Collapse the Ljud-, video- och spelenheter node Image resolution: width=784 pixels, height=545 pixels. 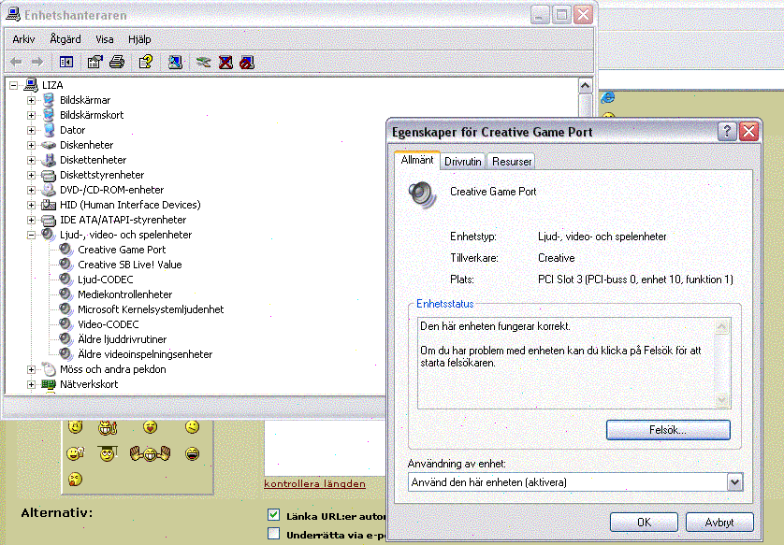(x=31, y=235)
